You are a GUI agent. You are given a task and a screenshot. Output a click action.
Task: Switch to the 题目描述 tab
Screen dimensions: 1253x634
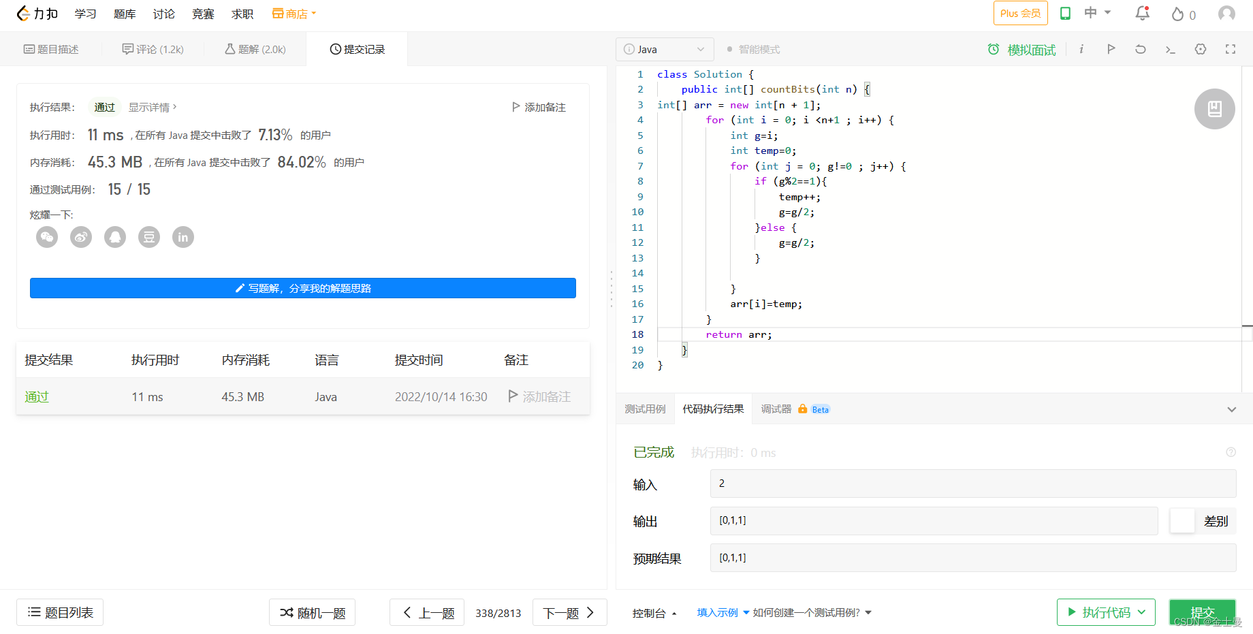pos(51,49)
